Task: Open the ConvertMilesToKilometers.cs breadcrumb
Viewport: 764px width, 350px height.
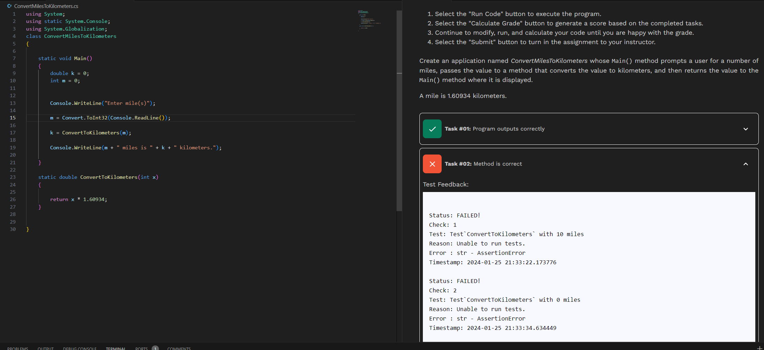Action: (46, 6)
